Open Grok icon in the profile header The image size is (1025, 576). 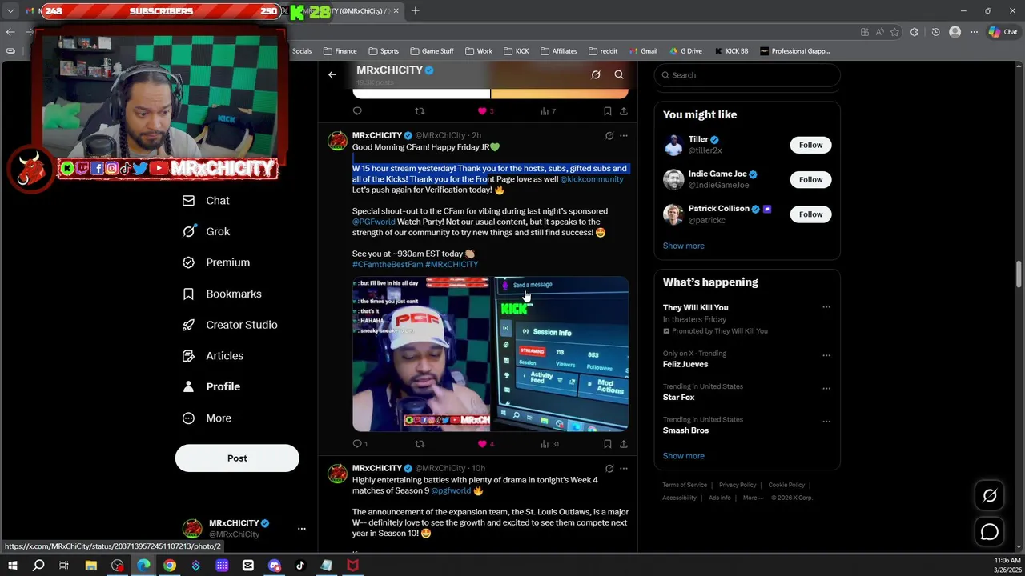coord(596,74)
